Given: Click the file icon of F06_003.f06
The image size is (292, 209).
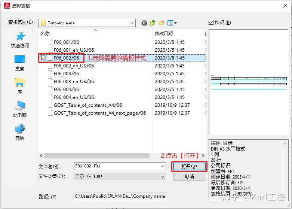Looking at the screenshot, I should pyautogui.click(x=50, y=73).
